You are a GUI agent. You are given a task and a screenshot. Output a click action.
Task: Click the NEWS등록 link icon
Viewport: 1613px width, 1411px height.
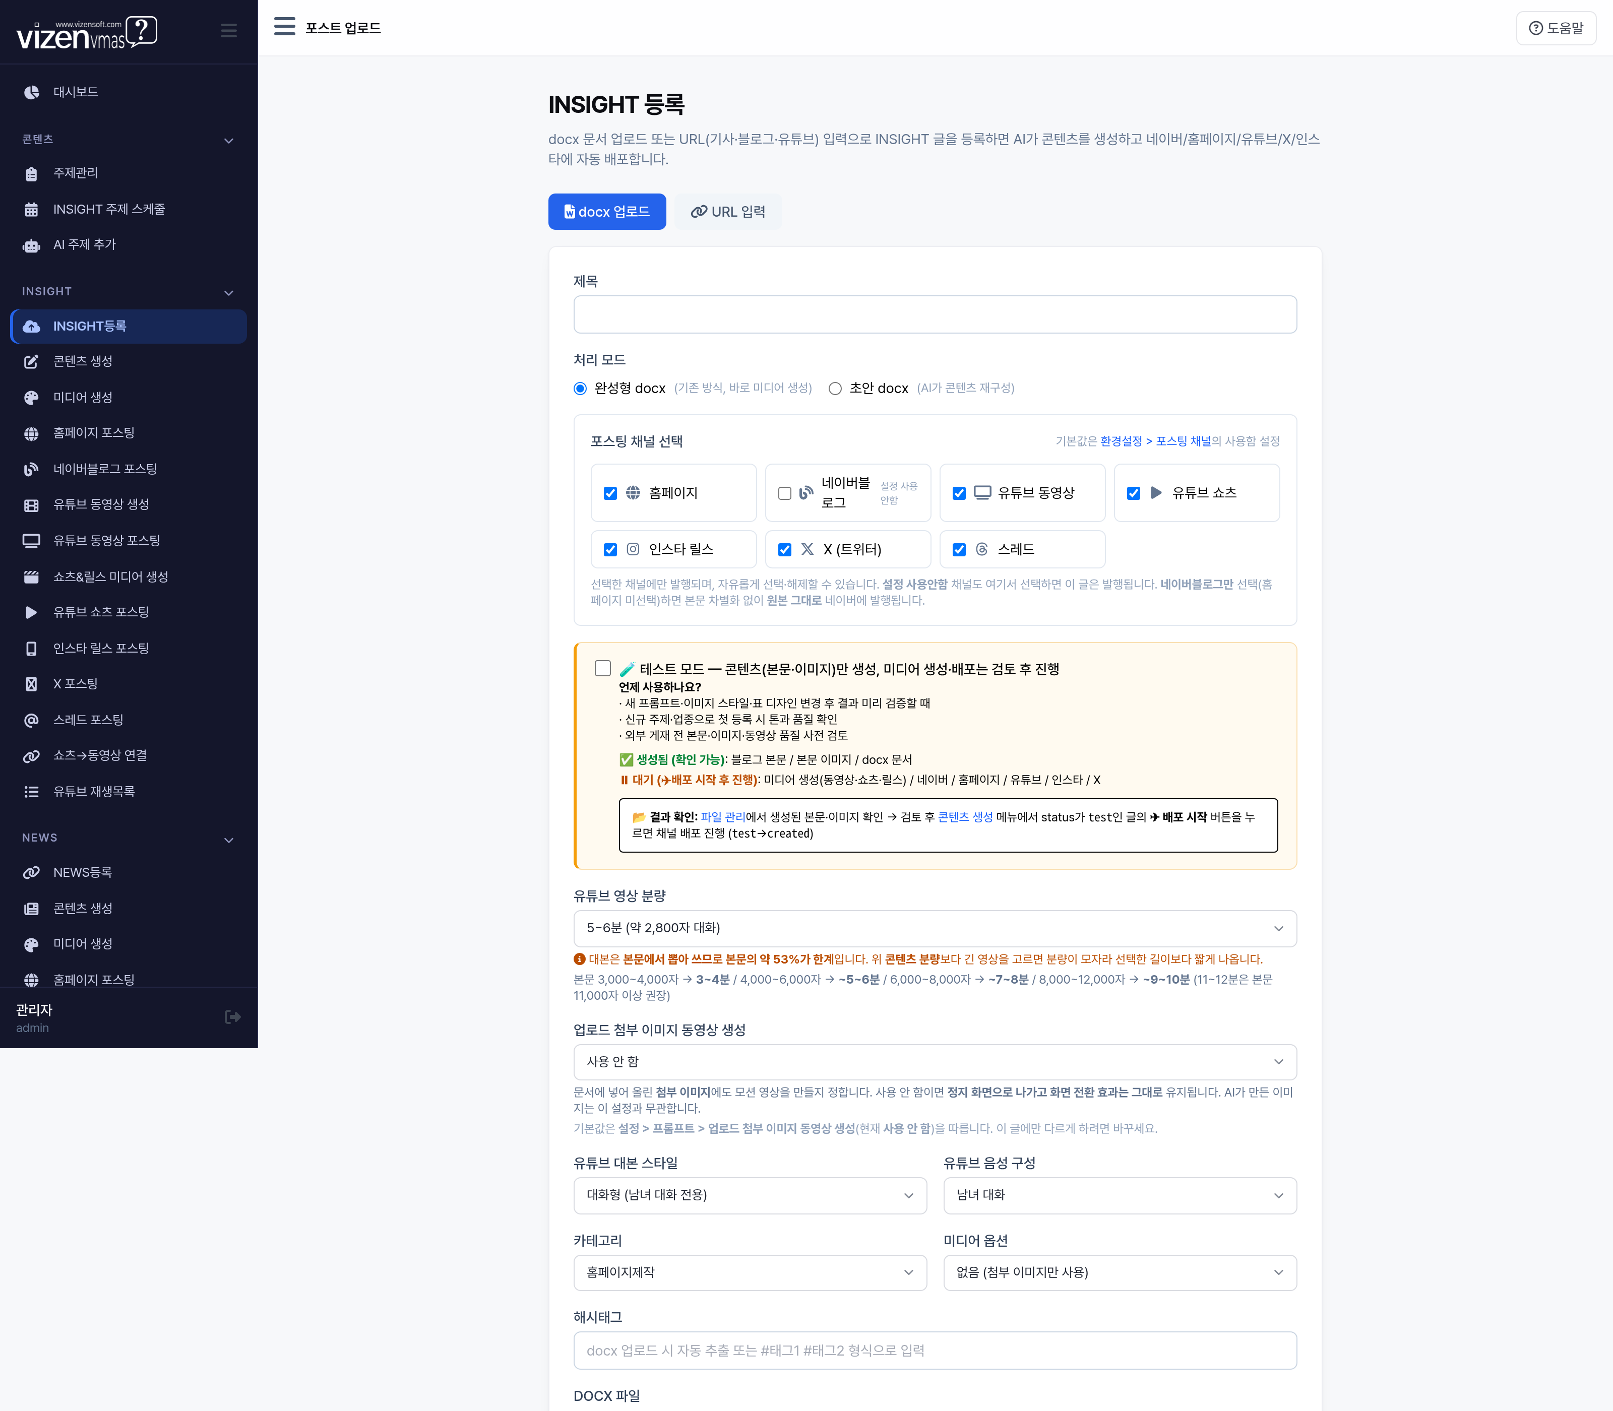coord(31,872)
